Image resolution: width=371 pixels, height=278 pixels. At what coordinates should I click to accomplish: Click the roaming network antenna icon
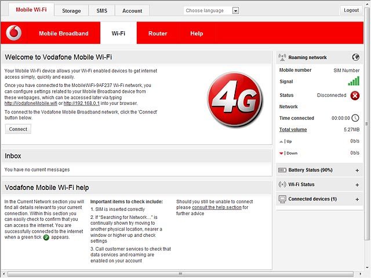coord(282,57)
